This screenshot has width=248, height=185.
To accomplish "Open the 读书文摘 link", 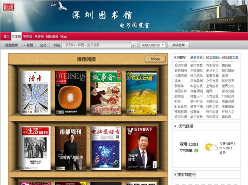I will [228, 91].
